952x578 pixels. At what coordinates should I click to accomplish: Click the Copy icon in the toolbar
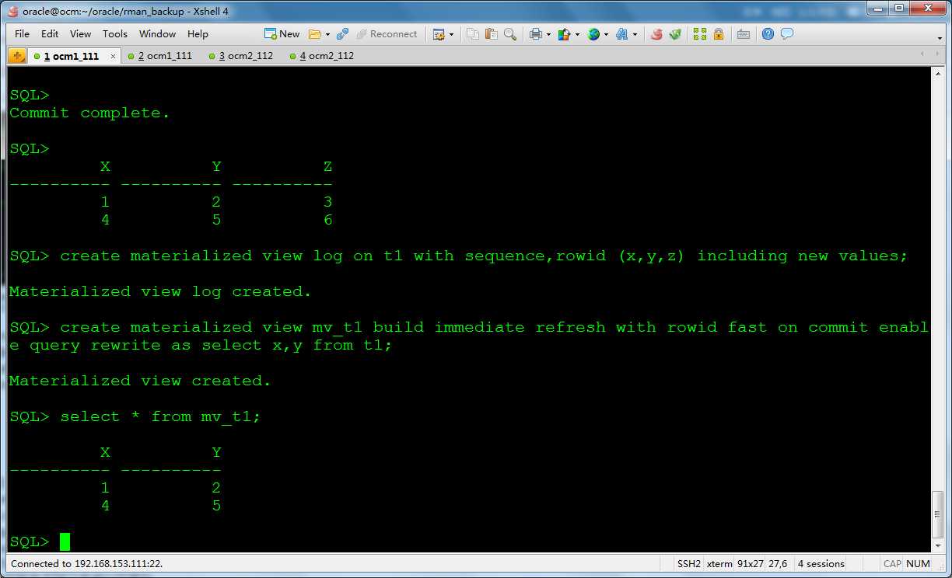473,34
